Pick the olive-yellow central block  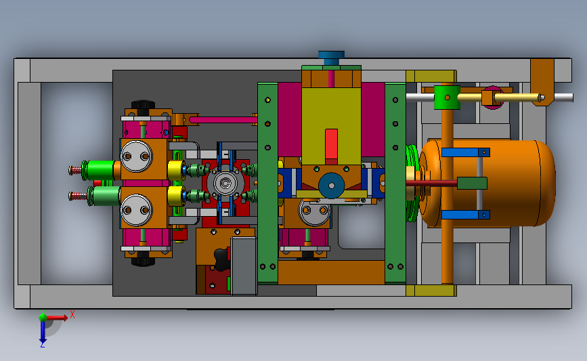(331, 126)
